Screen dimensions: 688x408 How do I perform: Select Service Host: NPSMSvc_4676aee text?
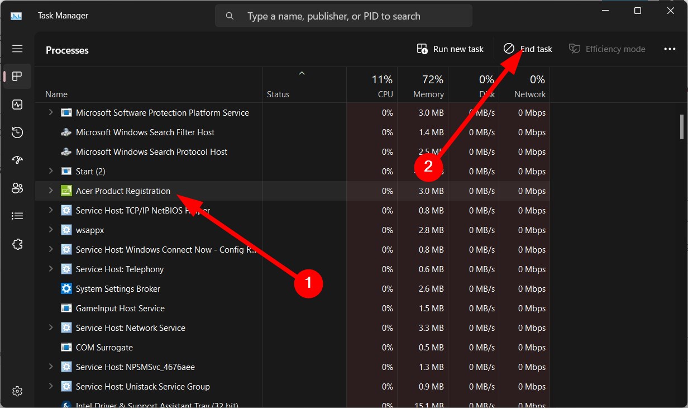pos(135,367)
